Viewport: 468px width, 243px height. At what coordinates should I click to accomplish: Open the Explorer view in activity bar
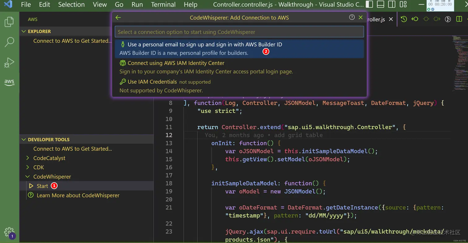click(9, 22)
